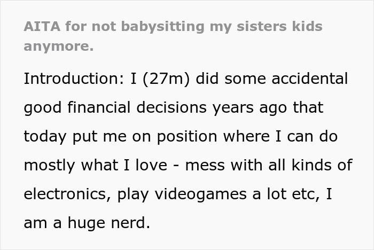Click the words "years ago"
This screenshot has width=374, height=250.
click(250, 108)
